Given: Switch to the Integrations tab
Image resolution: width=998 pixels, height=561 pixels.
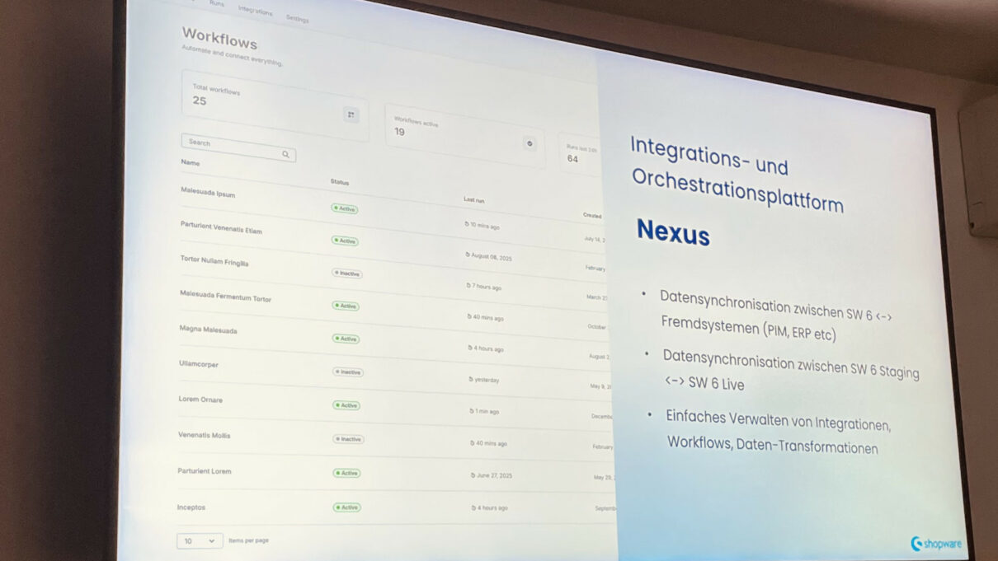Looking at the screenshot, I should 257,12.
